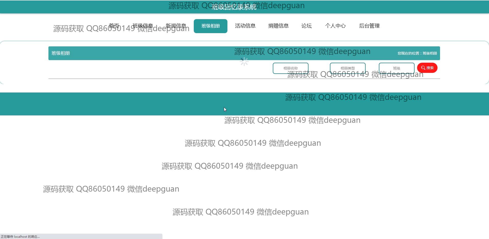Click the 相册类型 filter field
This screenshot has width=489, height=239.
(x=348, y=68)
